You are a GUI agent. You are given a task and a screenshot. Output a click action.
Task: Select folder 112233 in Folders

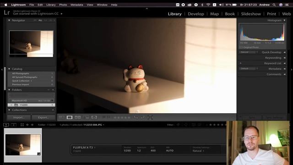[x=32, y=105]
